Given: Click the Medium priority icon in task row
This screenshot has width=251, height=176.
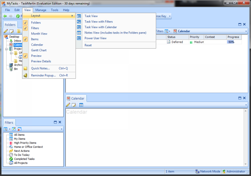Looking at the screenshot, I should (191, 42).
